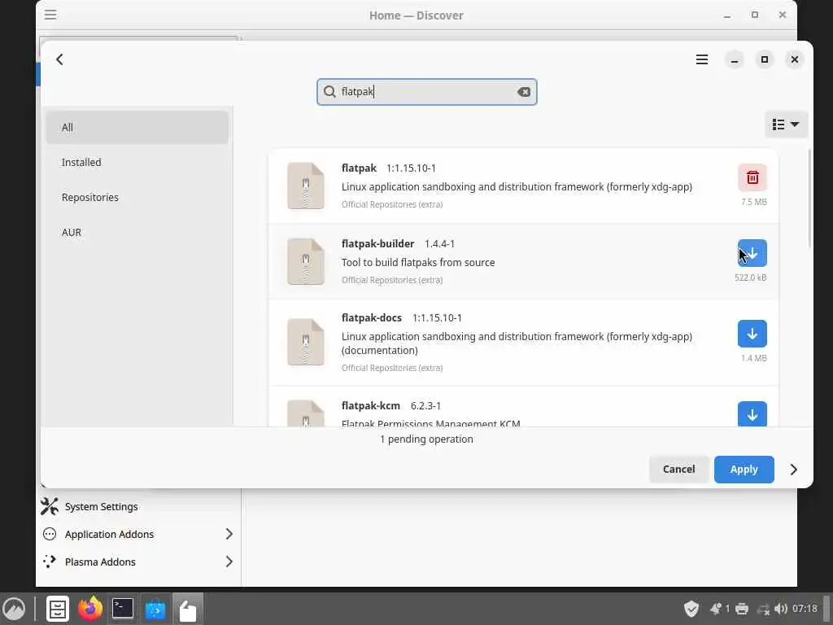Select the Installed category
This screenshot has width=833, height=625.
click(x=137, y=163)
